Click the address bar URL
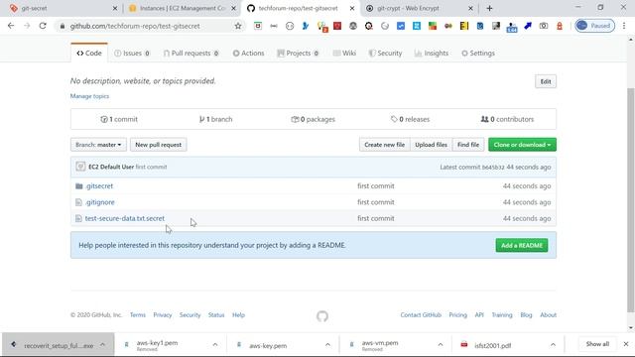 [135, 26]
